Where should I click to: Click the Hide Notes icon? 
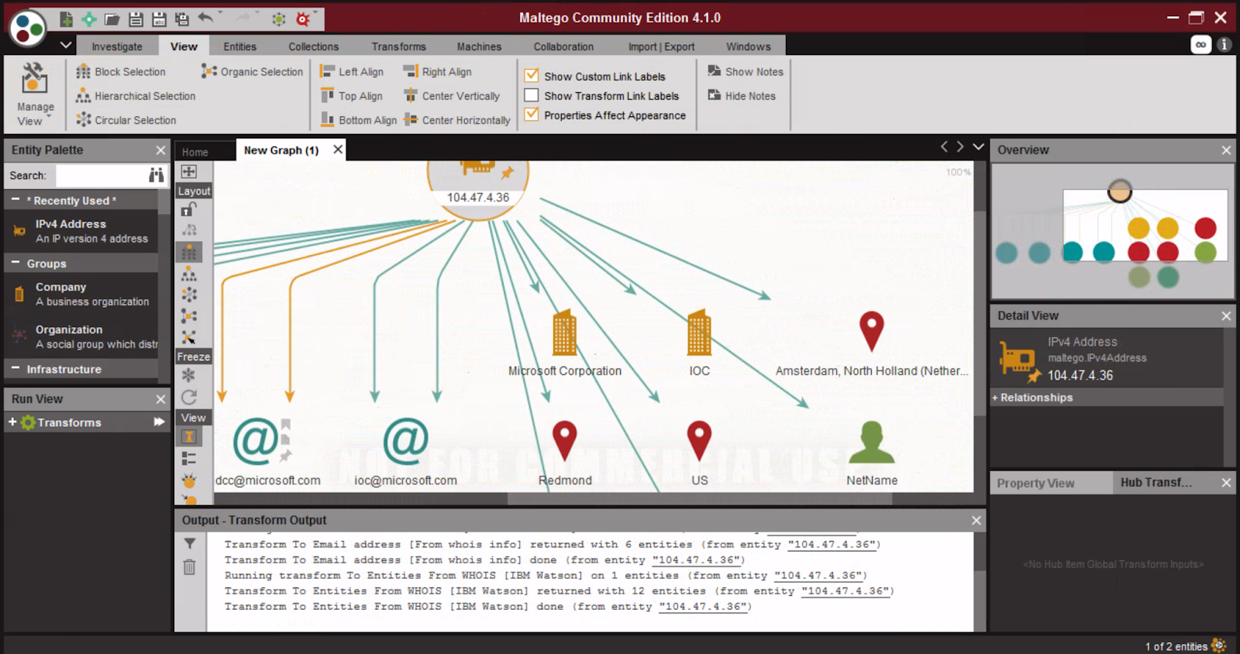point(715,95)
